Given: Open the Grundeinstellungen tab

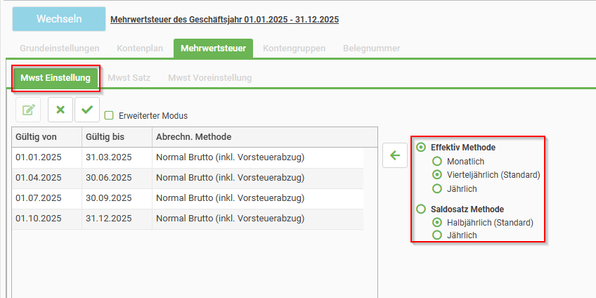Looking at the screenshot, I should pyautogui.click(x=59, y=48).
